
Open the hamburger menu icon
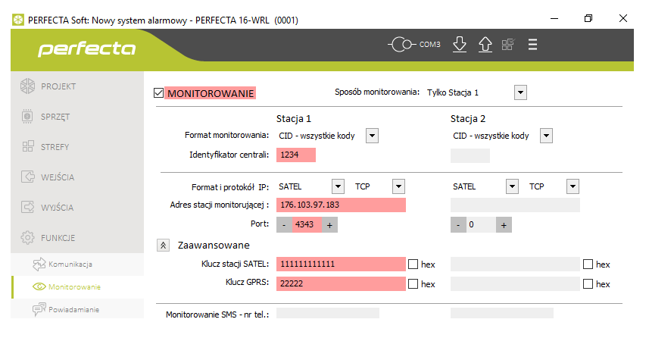(532, 44)
